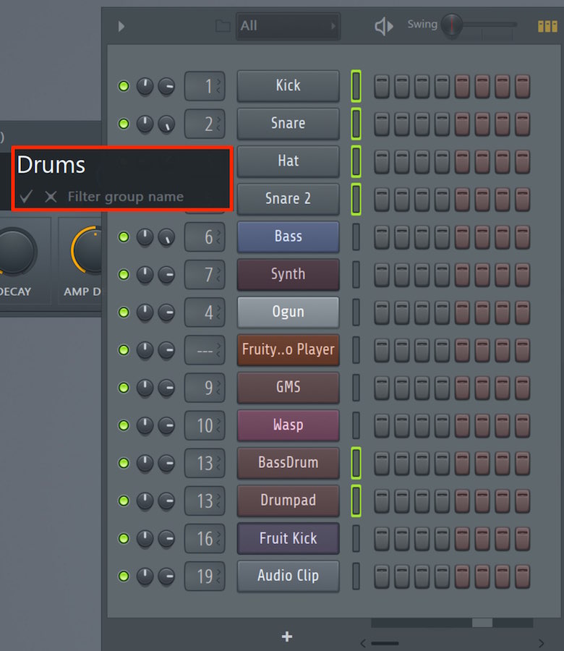
Task: Open channel rack menu arrow
Action: click(x=121, y=27)
